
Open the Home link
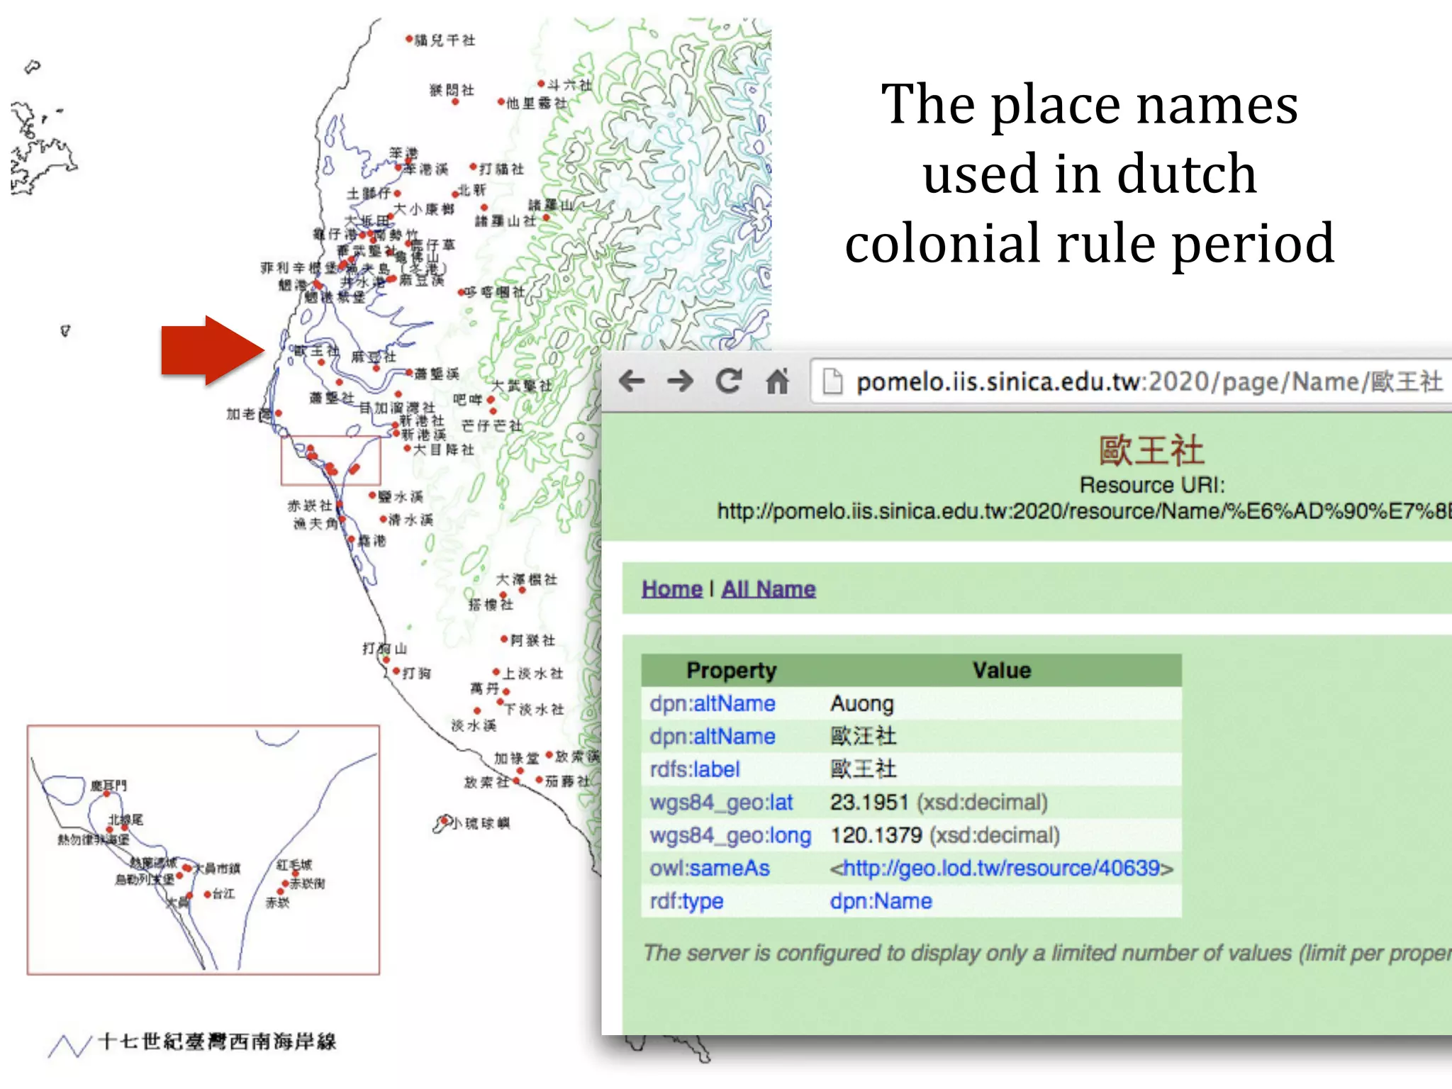pyautogui.click(x=671, y=588)
